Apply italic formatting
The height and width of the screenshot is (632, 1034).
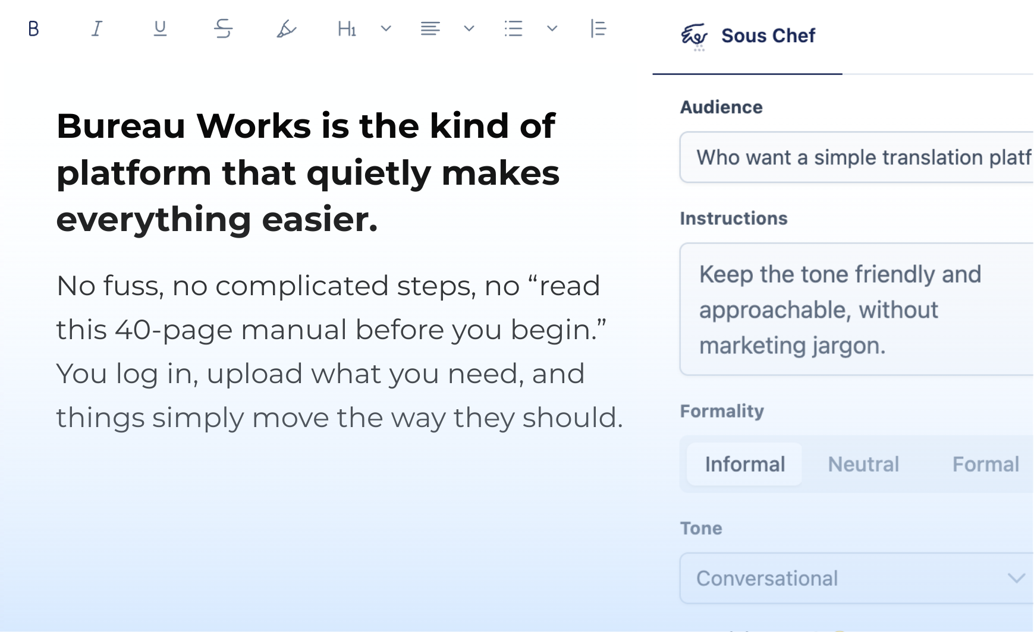click(x=97, y=29)
